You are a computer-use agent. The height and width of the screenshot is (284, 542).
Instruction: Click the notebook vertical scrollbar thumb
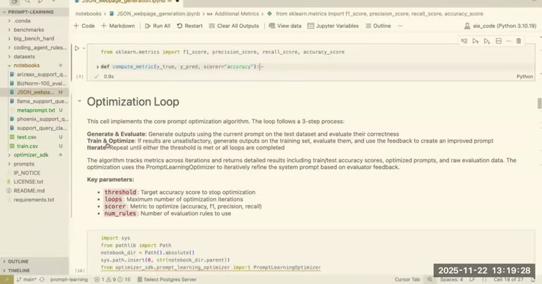pos(539,103)
